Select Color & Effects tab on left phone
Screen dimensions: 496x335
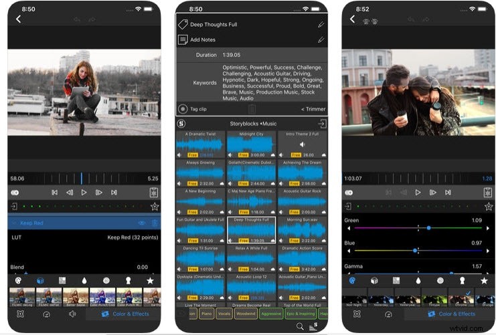click(125, 314)
